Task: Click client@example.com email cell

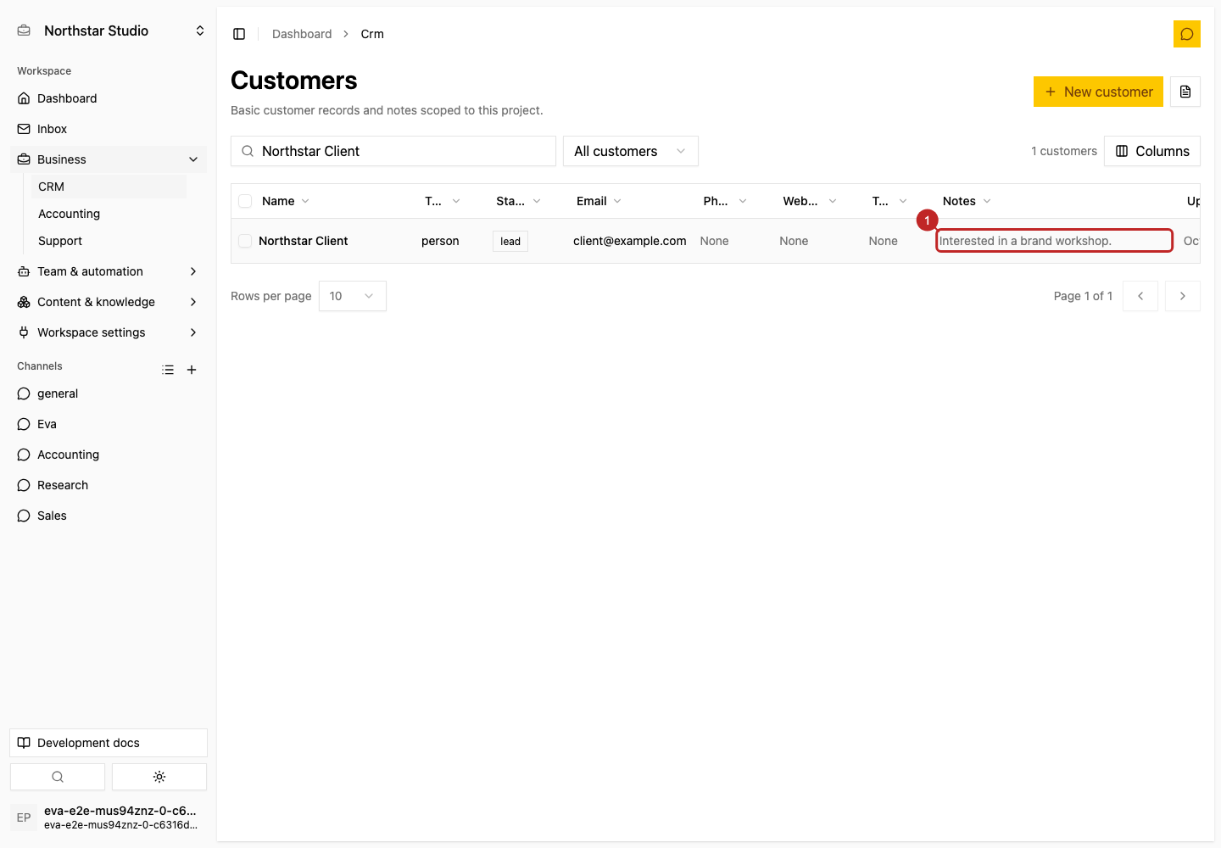Action: point(630,241)
